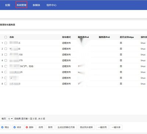Open the 系统管理 menu tab
The image size is (147, 134).
tap(21, 5)
